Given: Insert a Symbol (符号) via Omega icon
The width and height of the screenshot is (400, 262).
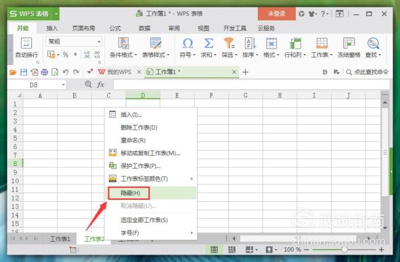Looking at the screenshot, I should pyautogui.click(x=188, y=43).
